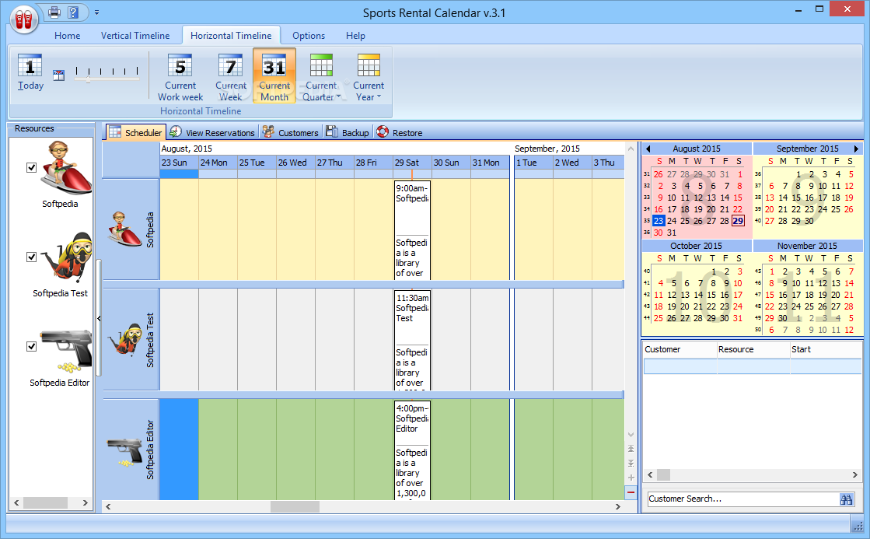
Task: Uncheck the Softpedia resource checkbox
Action: [x=32, y=168]
